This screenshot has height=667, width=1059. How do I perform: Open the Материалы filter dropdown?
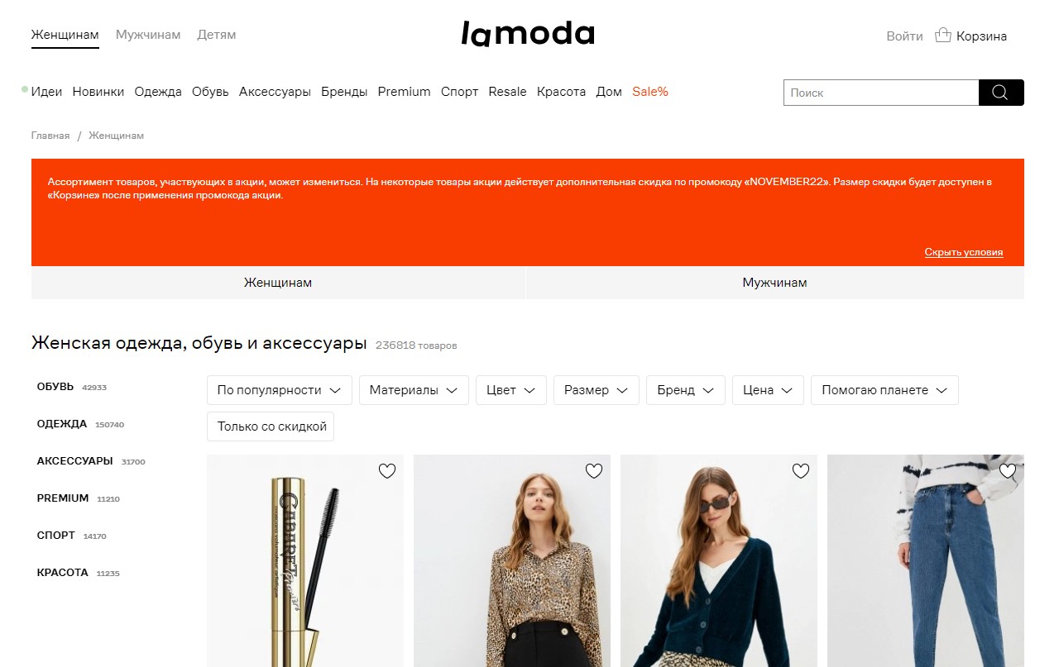[414, 390]
